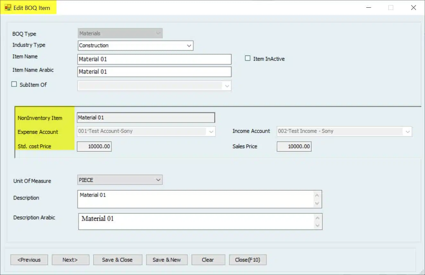Image resolution: width=425 pixels, height=275 pixels.
Task: Click inside the Description Arabic text box
Action: [200, 221]
